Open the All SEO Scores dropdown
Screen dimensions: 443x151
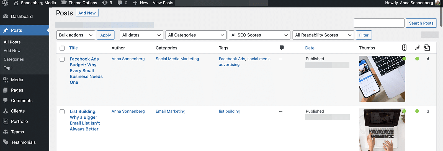coord(259,35)
